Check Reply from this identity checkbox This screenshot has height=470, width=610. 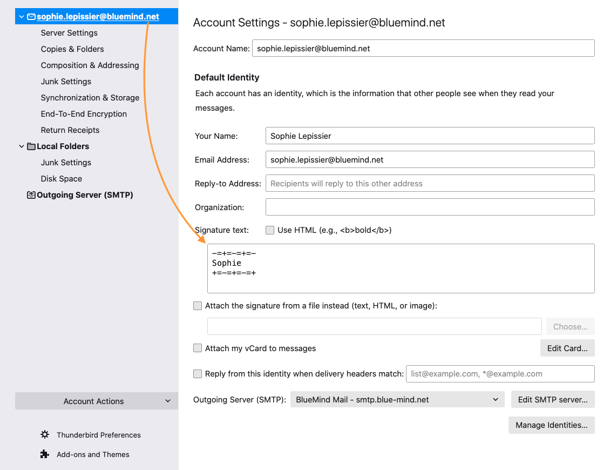coord(198,374)
